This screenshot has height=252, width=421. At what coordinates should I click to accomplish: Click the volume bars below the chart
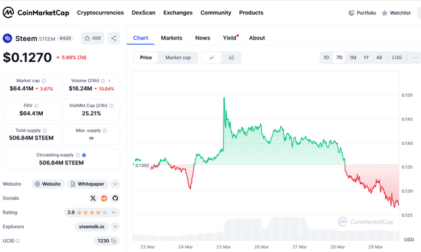pyautogui.click(x=266, y=229)
